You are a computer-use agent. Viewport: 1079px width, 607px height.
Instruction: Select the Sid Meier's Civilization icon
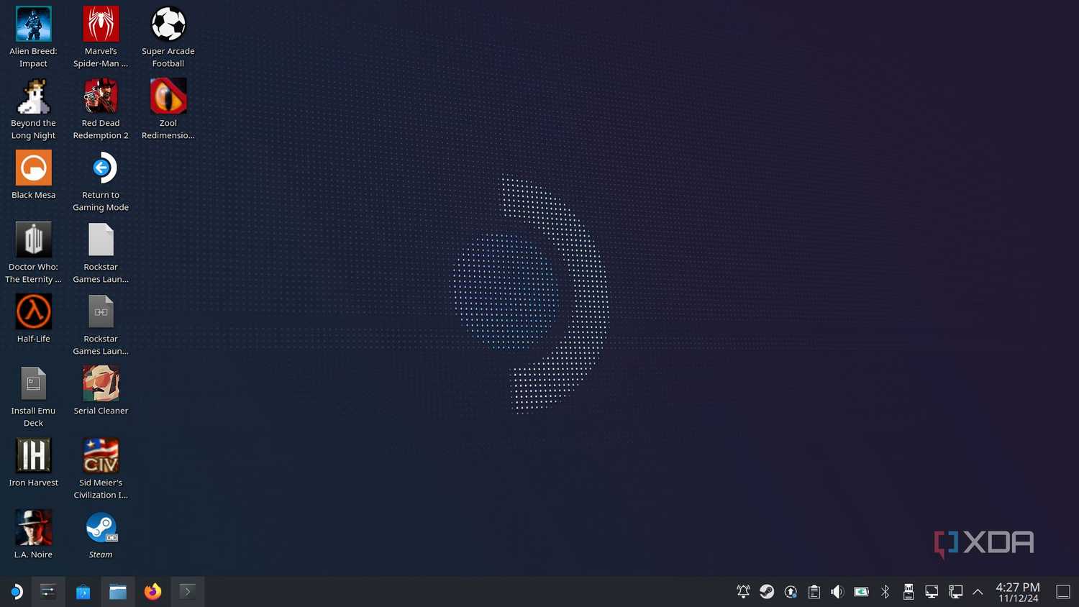click(101, 469)
